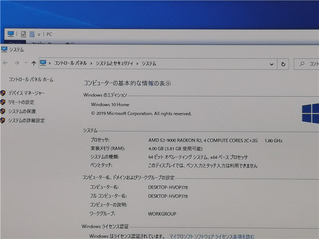Click the shield icon beside システムの詳細設定
Image resolution: width=319 pixels, height=239 pixels.
(x=3, y=120)
